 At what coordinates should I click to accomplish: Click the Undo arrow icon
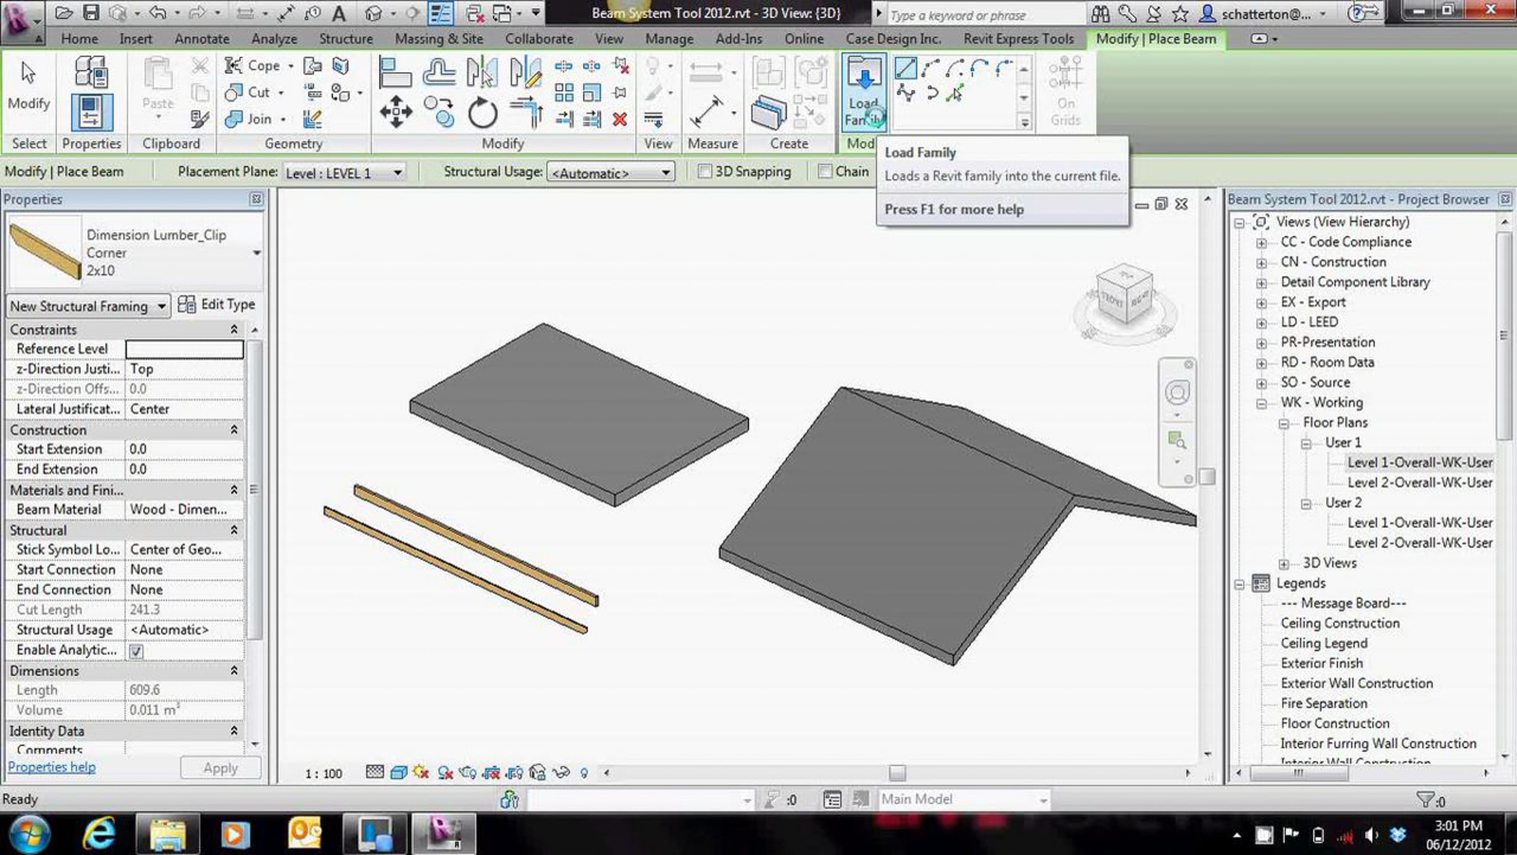[x=158, y=13]
